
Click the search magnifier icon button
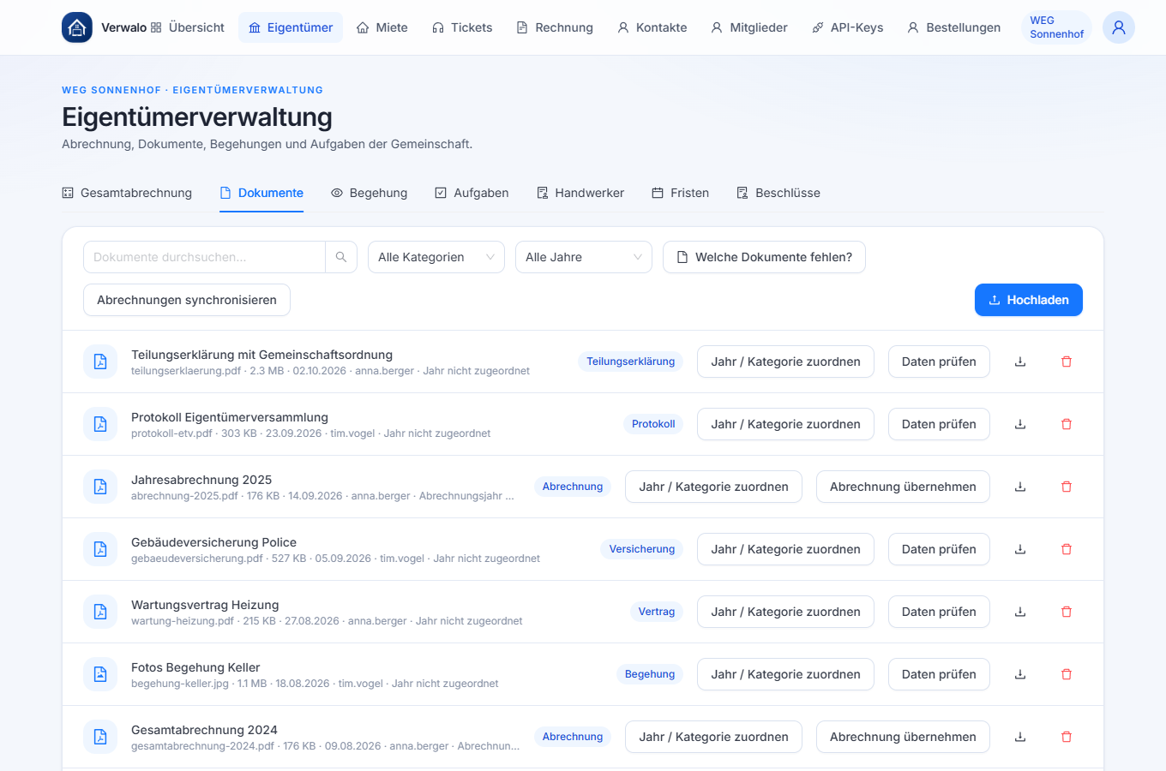341,257
